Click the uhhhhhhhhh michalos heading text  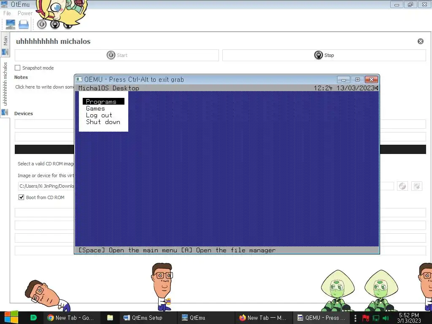(53, 41)
